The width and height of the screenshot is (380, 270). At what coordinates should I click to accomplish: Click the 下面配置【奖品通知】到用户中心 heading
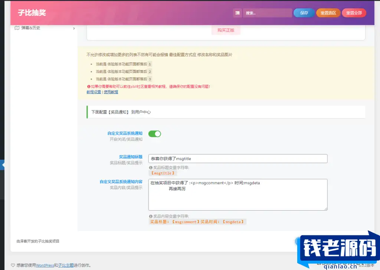click(x=121, y=112)
